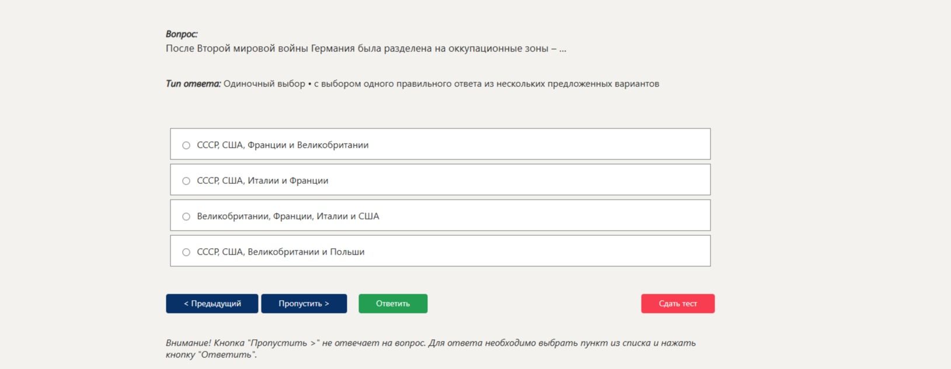
Task: Click answer text "СССР, США, Великобритании и Польши"
Action: click(x=281, y=252)
